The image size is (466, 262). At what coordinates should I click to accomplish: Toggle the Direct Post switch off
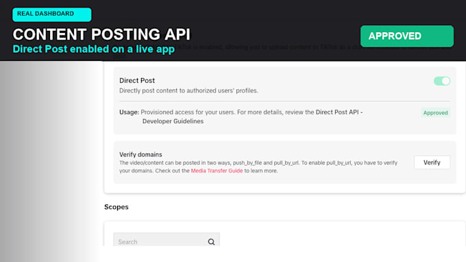point(442,81)
